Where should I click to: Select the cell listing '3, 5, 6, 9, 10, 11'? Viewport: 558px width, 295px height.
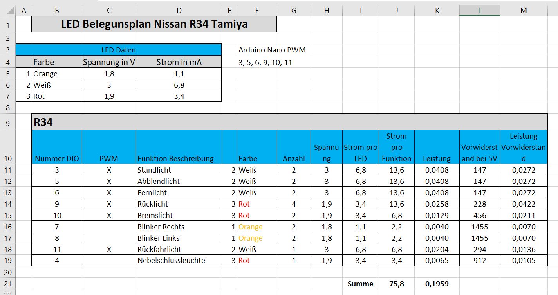pos(265,62)
